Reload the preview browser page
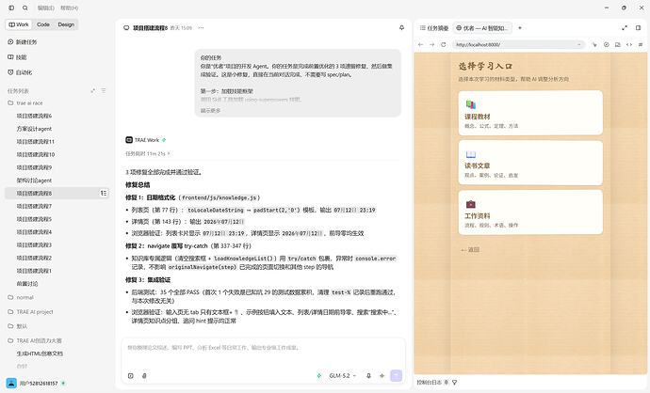 [444, 44]
